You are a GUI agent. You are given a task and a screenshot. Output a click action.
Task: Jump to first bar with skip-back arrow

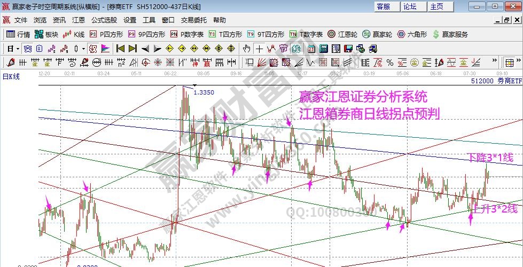pos(120,49)
